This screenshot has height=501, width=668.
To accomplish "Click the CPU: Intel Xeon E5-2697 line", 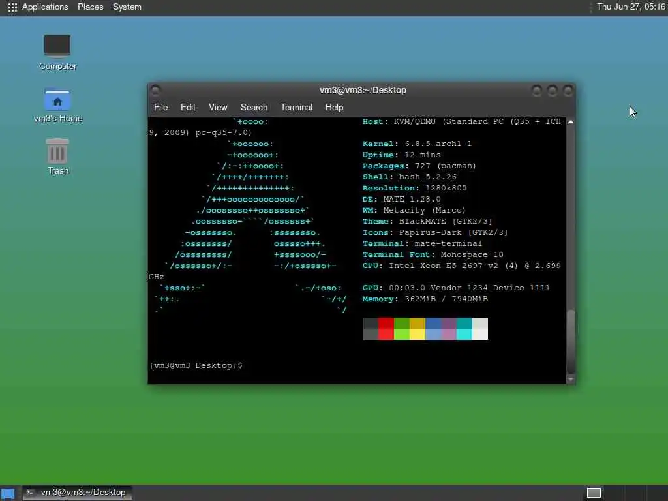I will pos(462,266).
